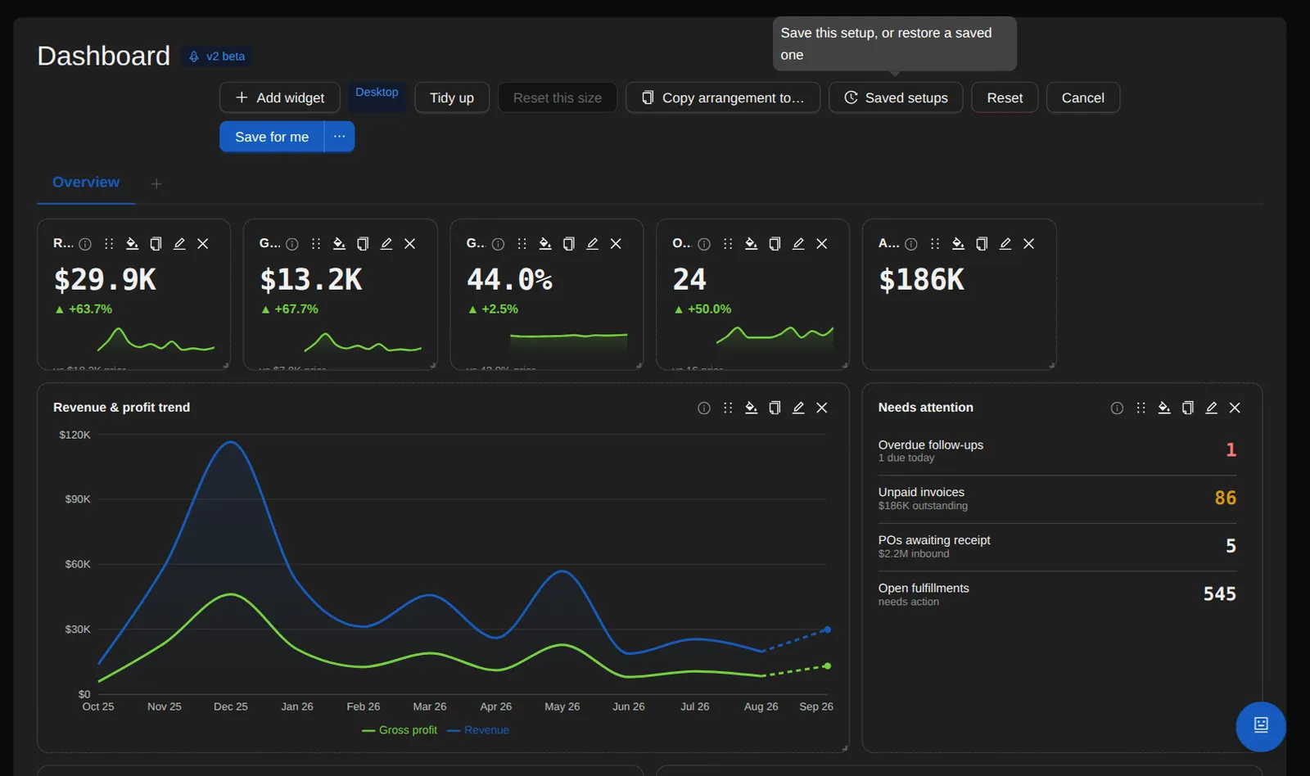
Task: Click info icon on Needs attention widget
Action: [1117, 408]
